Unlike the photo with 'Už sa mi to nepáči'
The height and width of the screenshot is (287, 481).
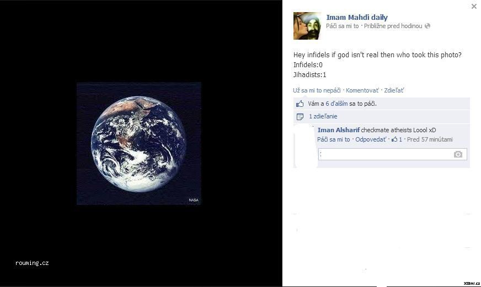[317, 90]
